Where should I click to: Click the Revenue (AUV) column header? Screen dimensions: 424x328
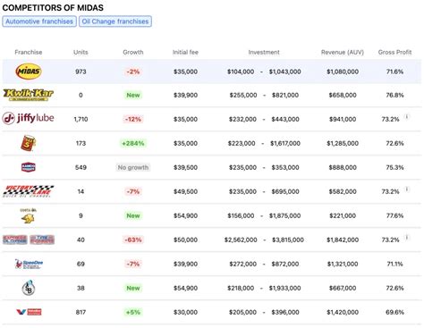pyautogui.click(x=343, y=52)
